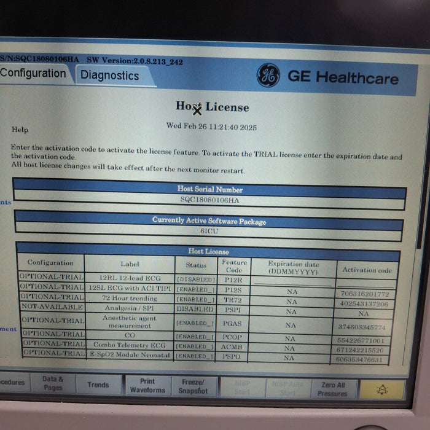430x430 pixels.
Task: Click the GE Healthcare logo
Action: point(268,75)
